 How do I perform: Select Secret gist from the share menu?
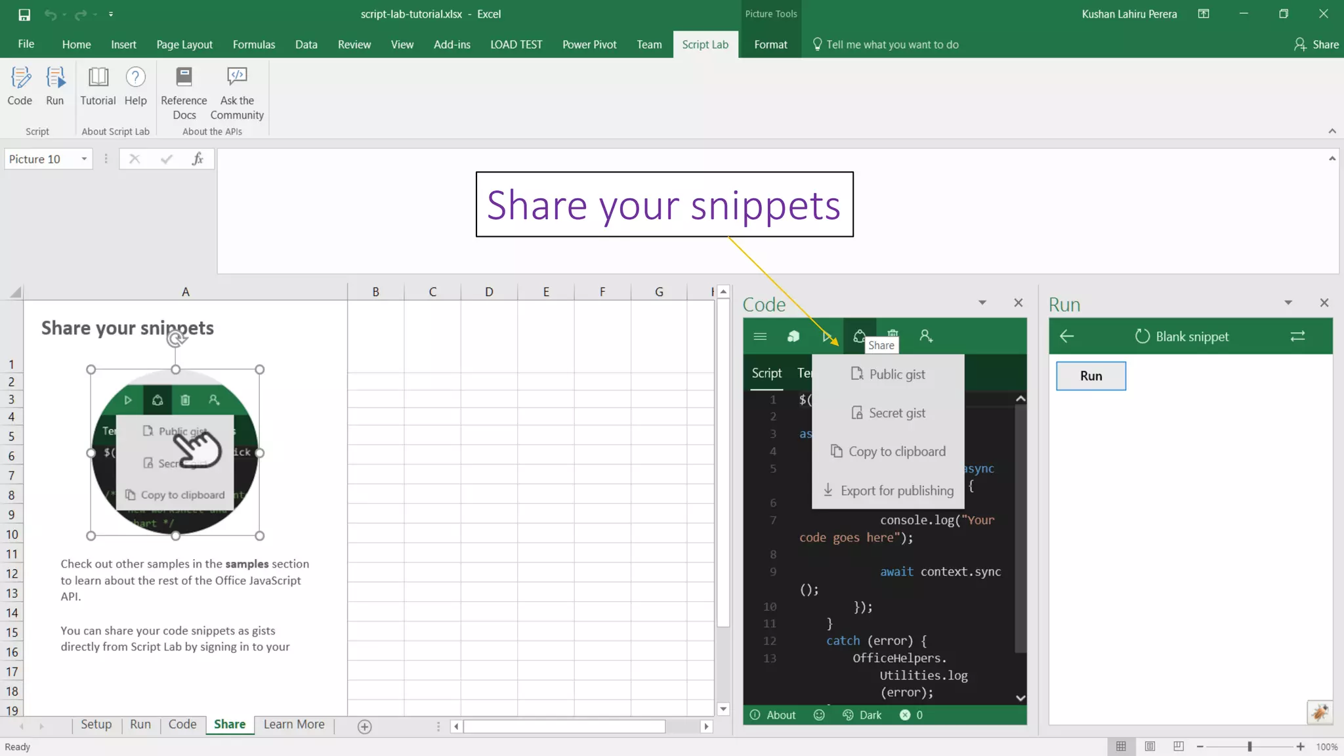(x=888, y=413)
